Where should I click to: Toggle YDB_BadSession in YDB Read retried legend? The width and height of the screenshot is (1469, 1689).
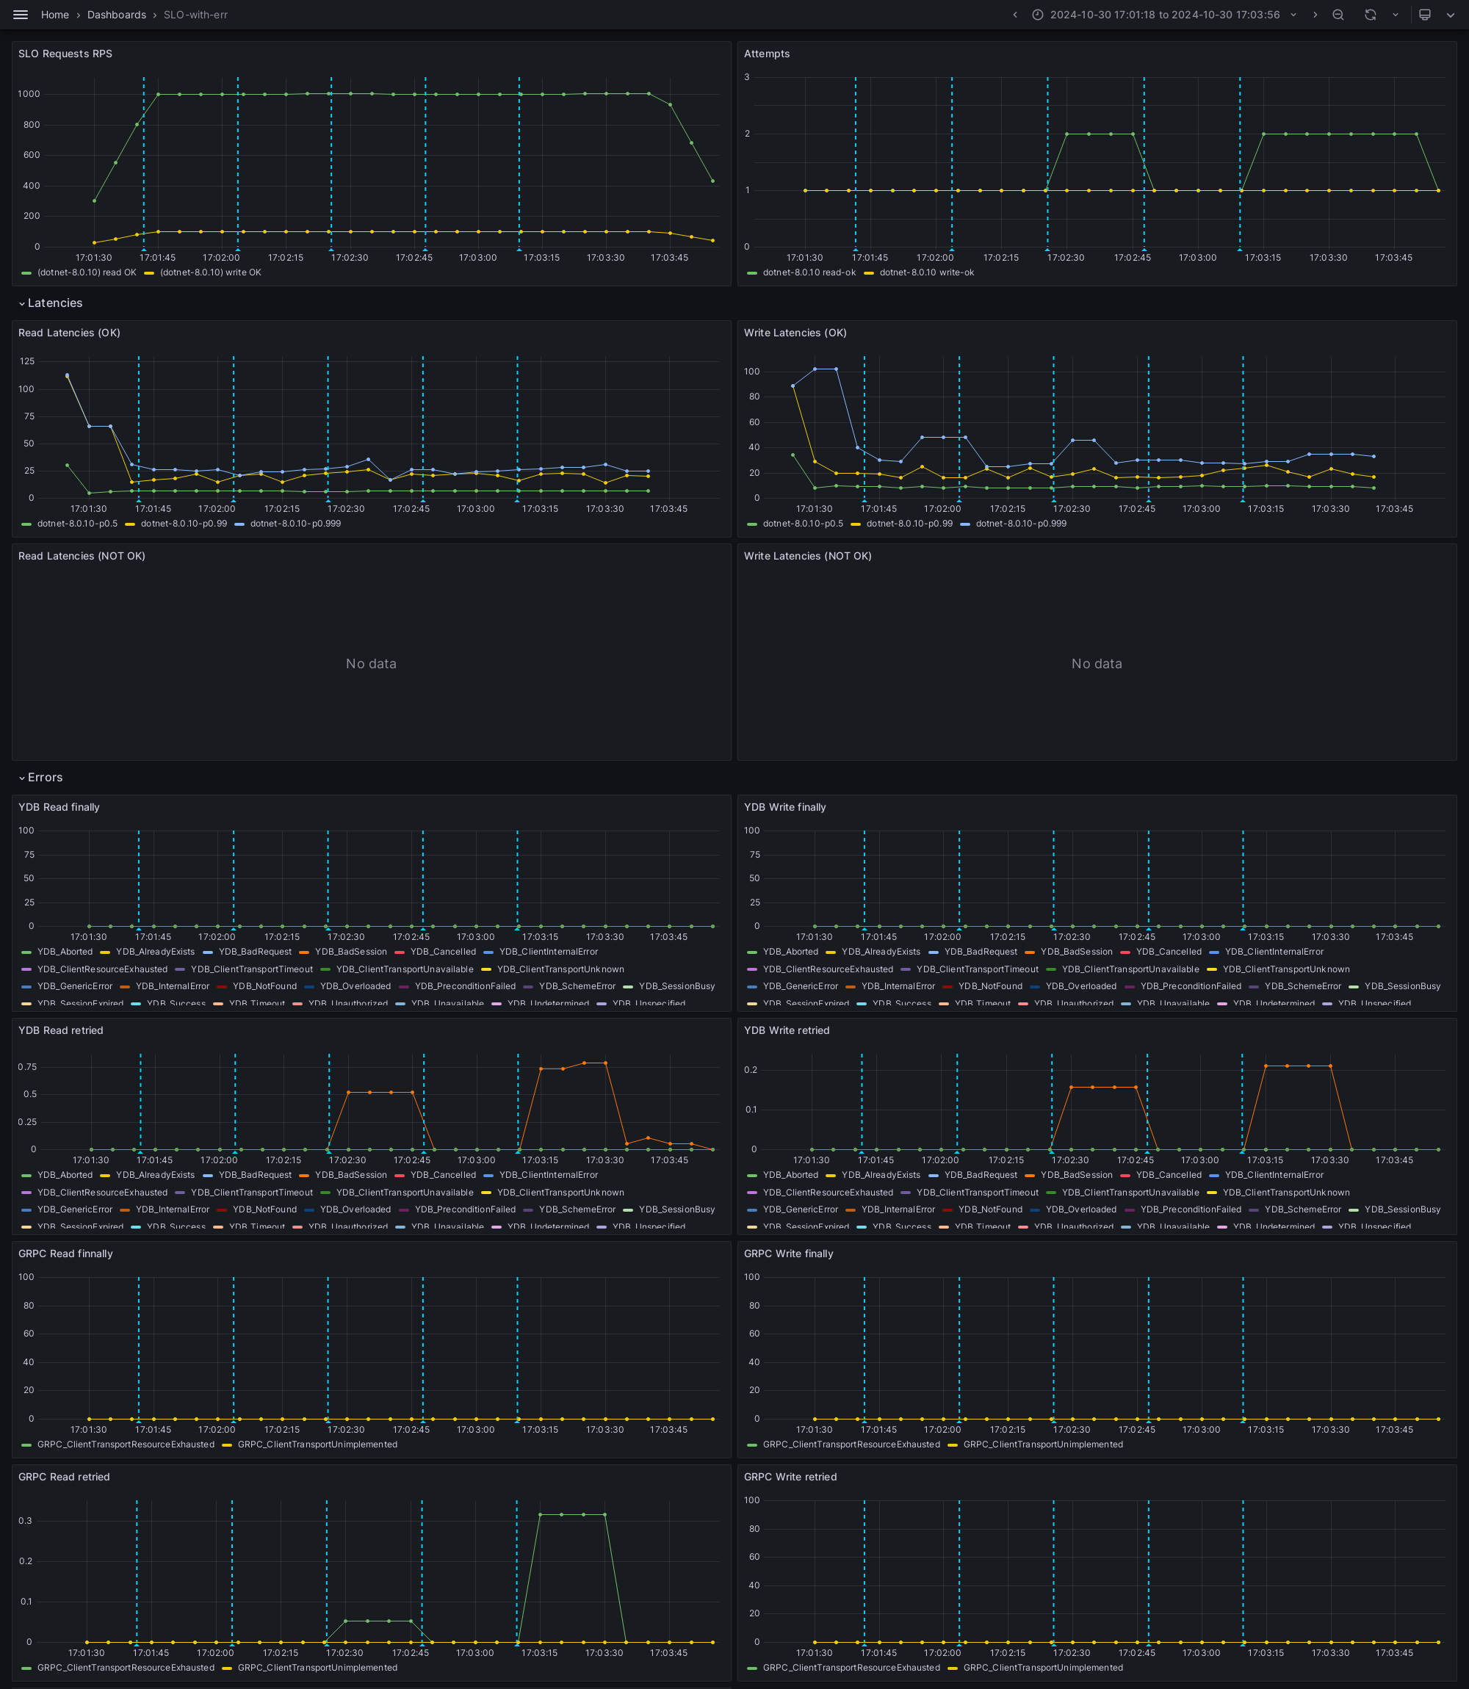(351, 1175)
